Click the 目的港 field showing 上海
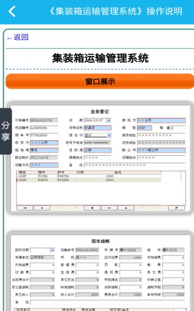 pyautogui.click(x=97, y=150)
